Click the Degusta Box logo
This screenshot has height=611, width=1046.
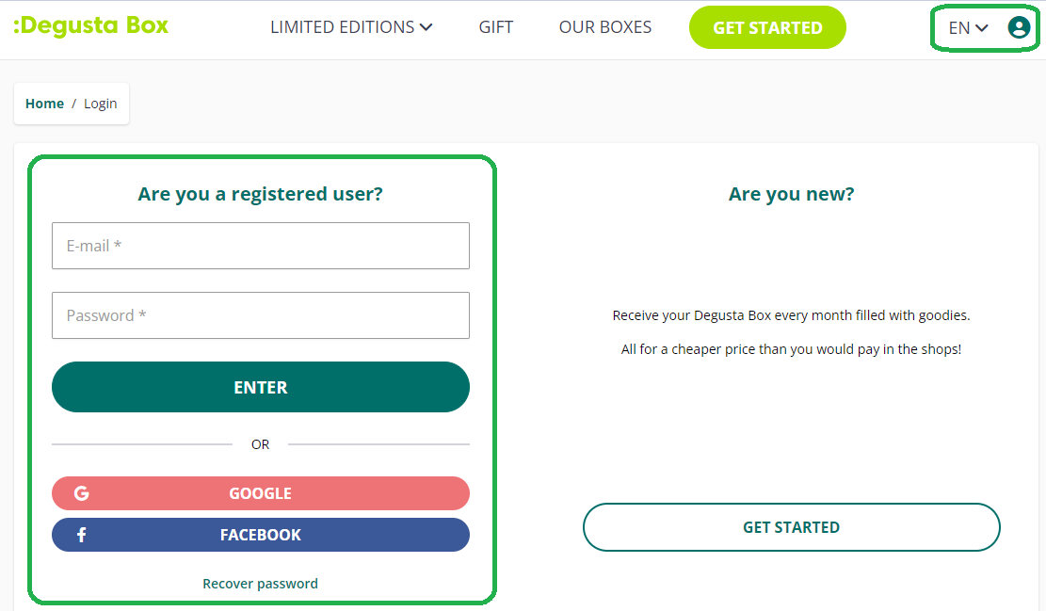click(91, 25)
